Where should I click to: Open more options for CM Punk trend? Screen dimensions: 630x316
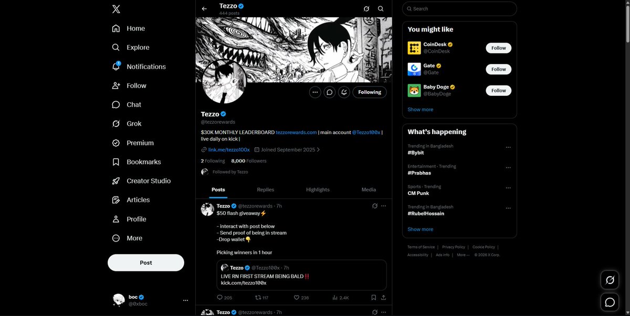[508, 188]
